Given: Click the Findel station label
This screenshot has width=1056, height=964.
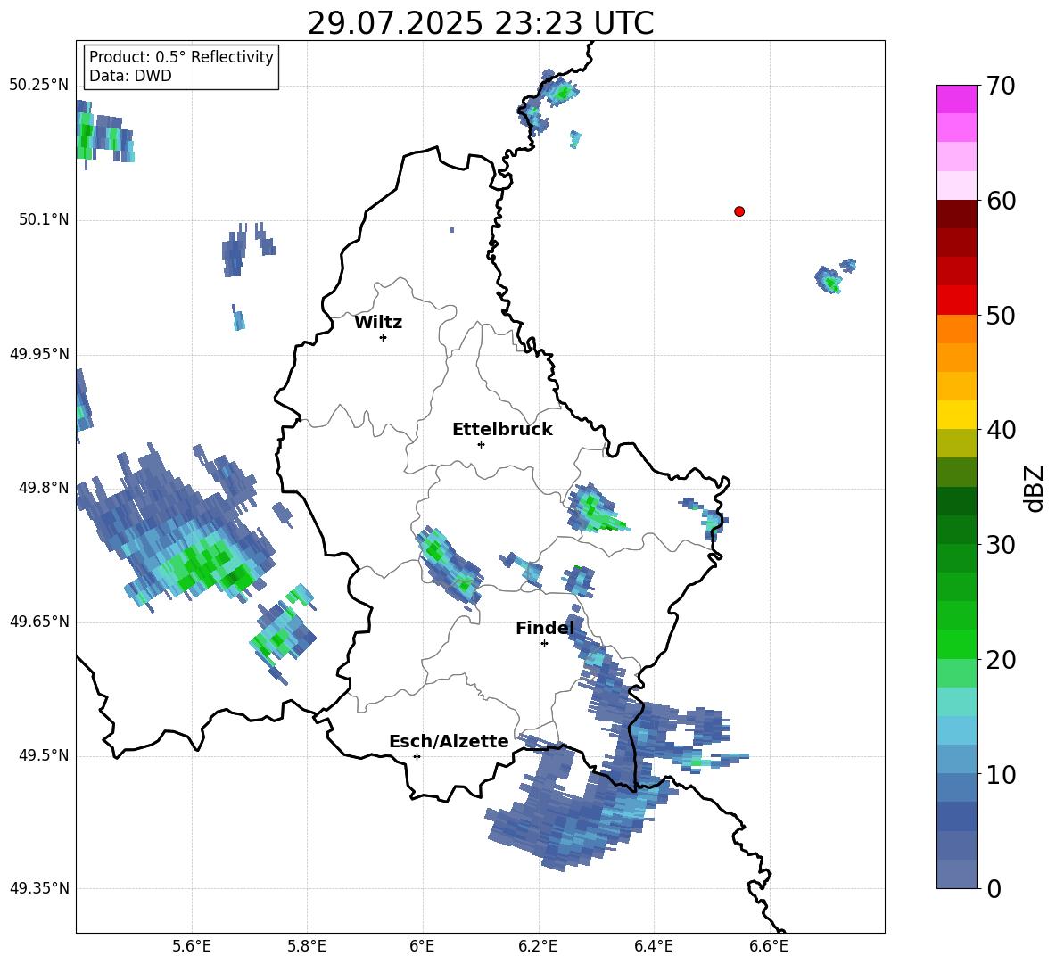Looking at the screenshot, I should [545, 628].
